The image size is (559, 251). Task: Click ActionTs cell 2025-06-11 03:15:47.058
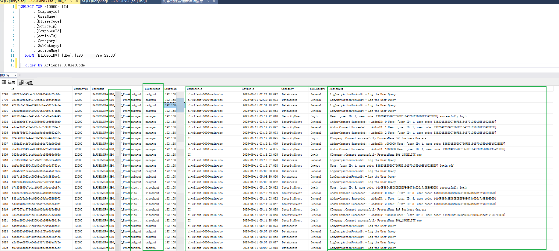260,166
